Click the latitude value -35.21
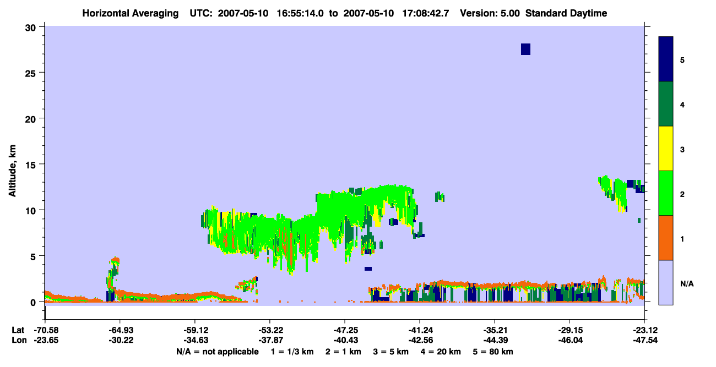 495,330
